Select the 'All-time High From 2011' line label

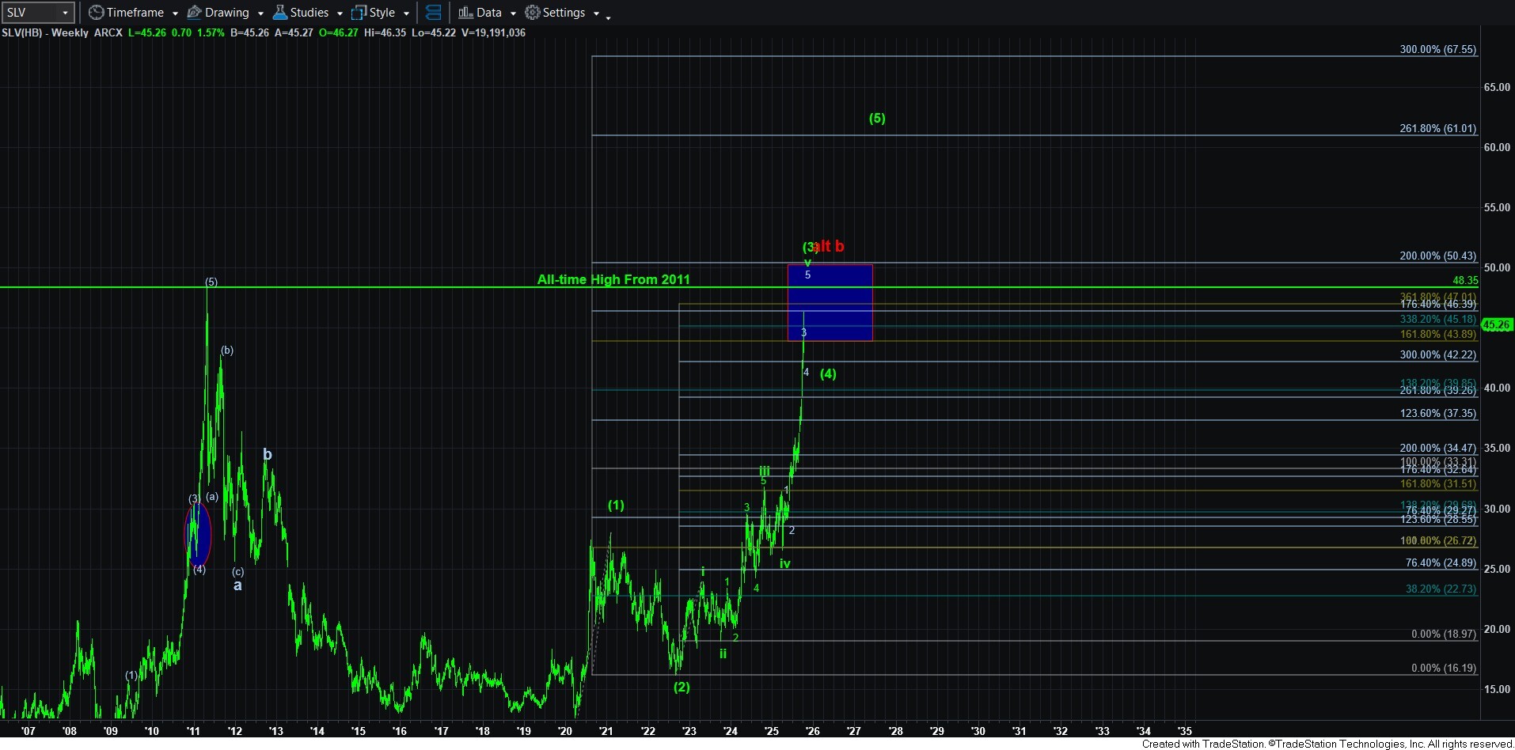click(x=613, y=279)
